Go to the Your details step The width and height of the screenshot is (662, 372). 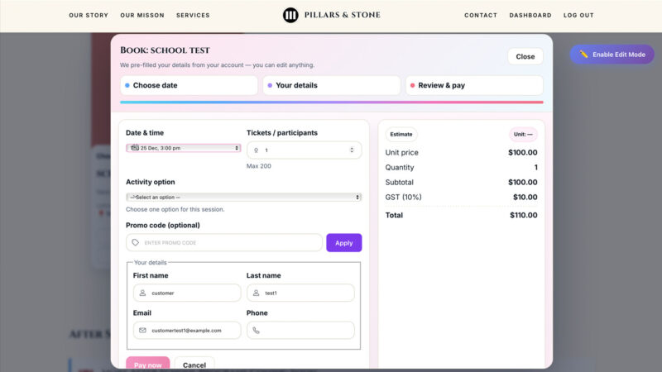331,85
